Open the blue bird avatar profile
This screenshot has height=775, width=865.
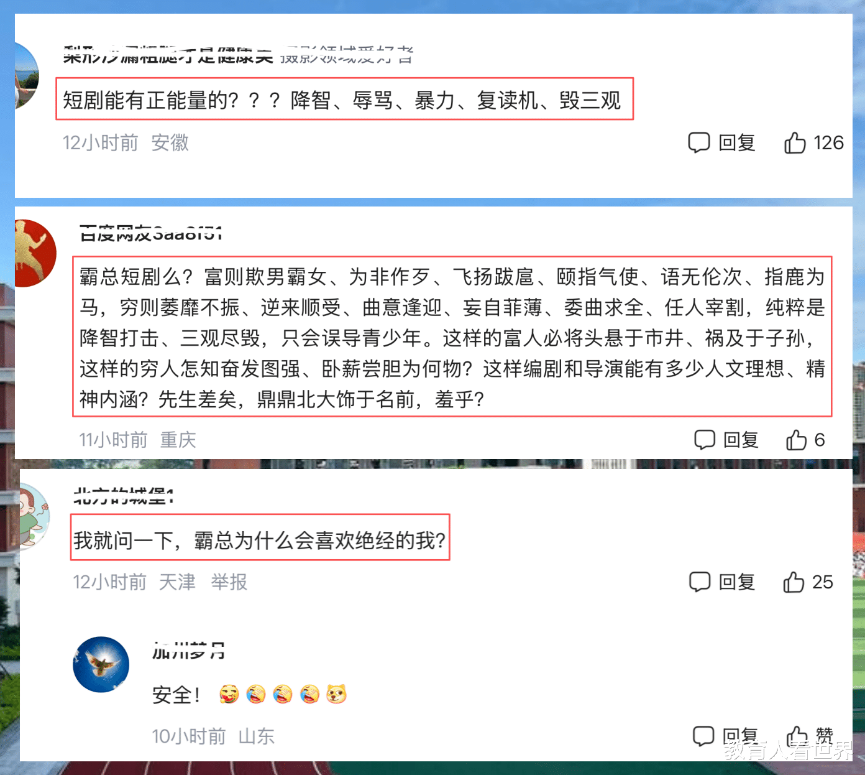coord(101,664)
